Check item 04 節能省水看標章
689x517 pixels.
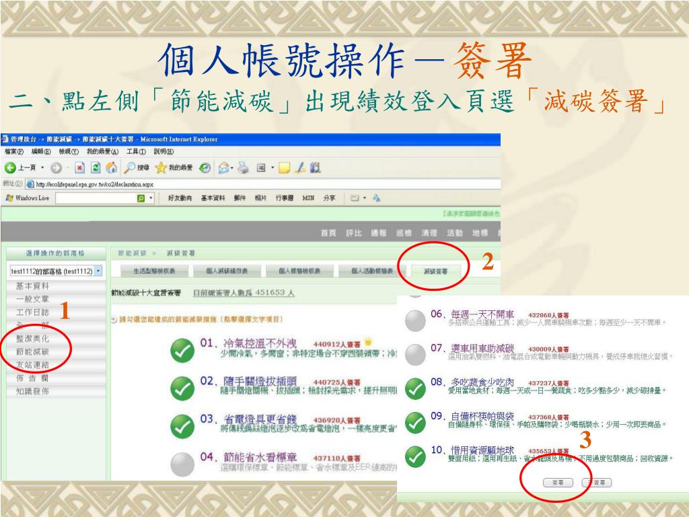[182, 464]
